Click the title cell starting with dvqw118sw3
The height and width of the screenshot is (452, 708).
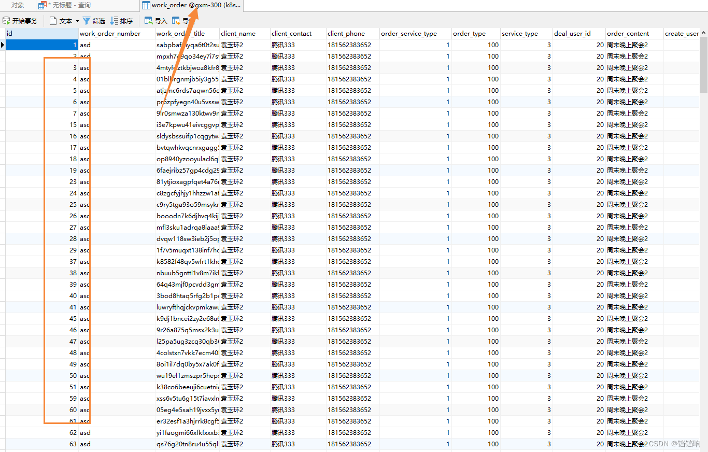(x=187, y=238)
